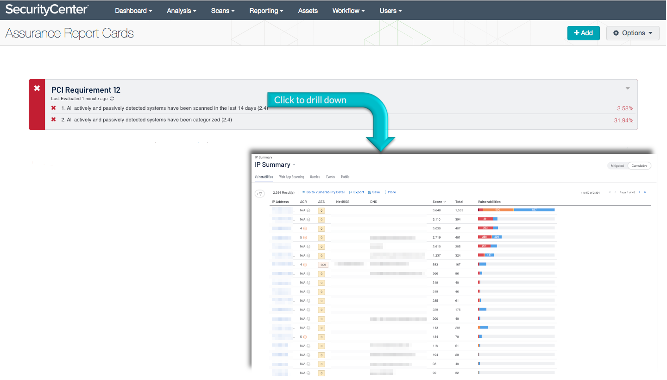Collapse the PCI Requirement 12 card

coord(628,89)
